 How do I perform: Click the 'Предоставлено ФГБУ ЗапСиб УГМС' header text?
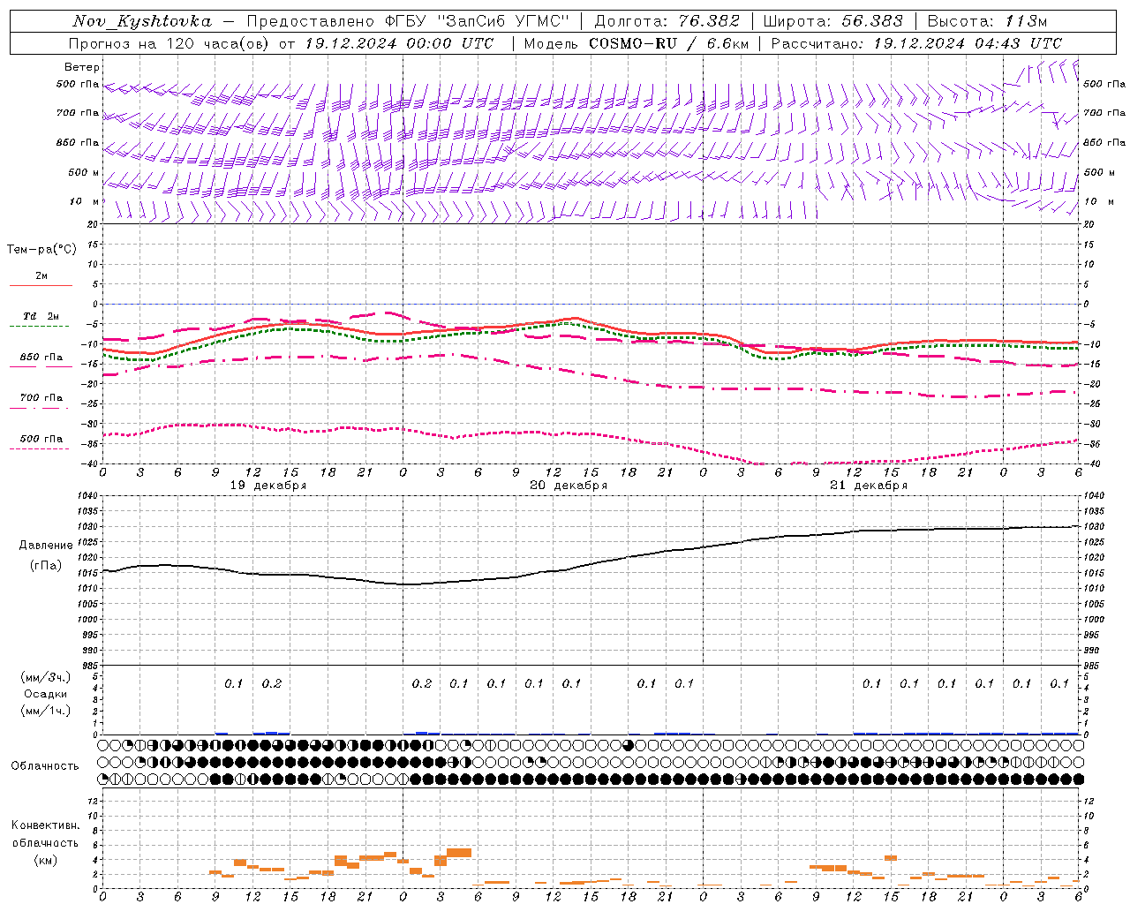coord(409,22)
